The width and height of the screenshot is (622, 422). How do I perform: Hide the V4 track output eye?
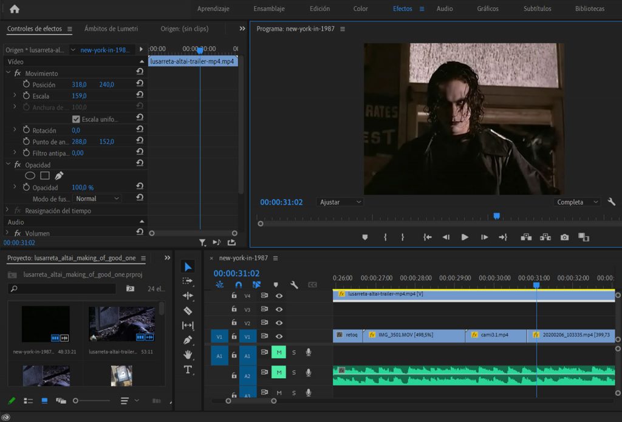(279, 296)
